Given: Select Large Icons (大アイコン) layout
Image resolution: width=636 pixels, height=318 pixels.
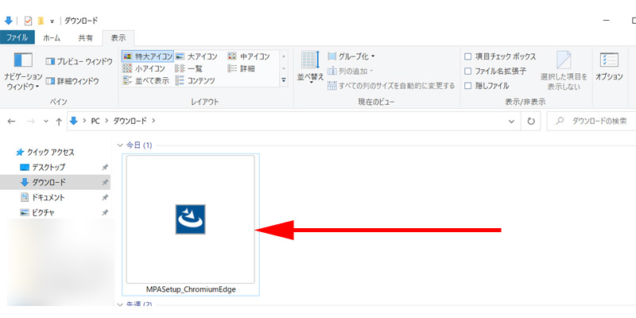Looking at the screenshot, I should 196,56.
